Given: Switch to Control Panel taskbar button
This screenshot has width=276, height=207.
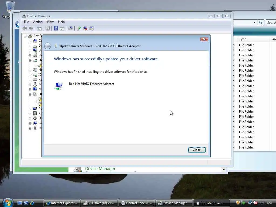Looking at the screenshot, I should point(137,203).
